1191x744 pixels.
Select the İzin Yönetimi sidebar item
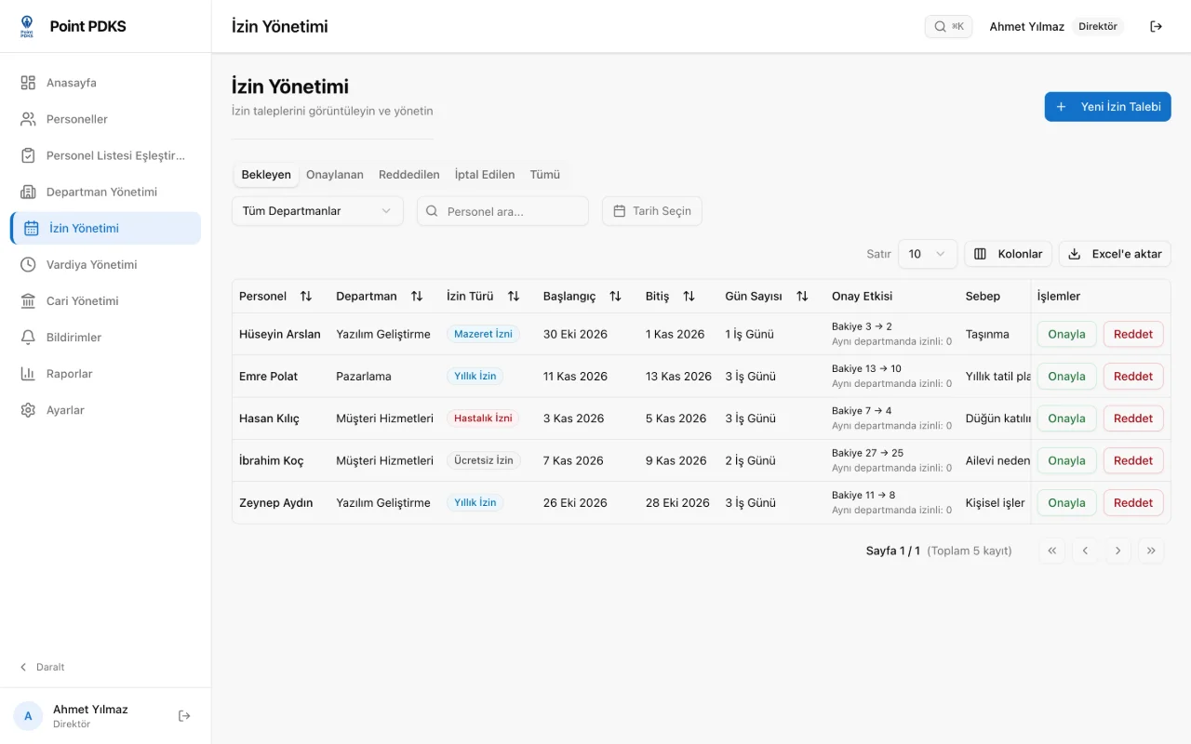pos(105,228)
